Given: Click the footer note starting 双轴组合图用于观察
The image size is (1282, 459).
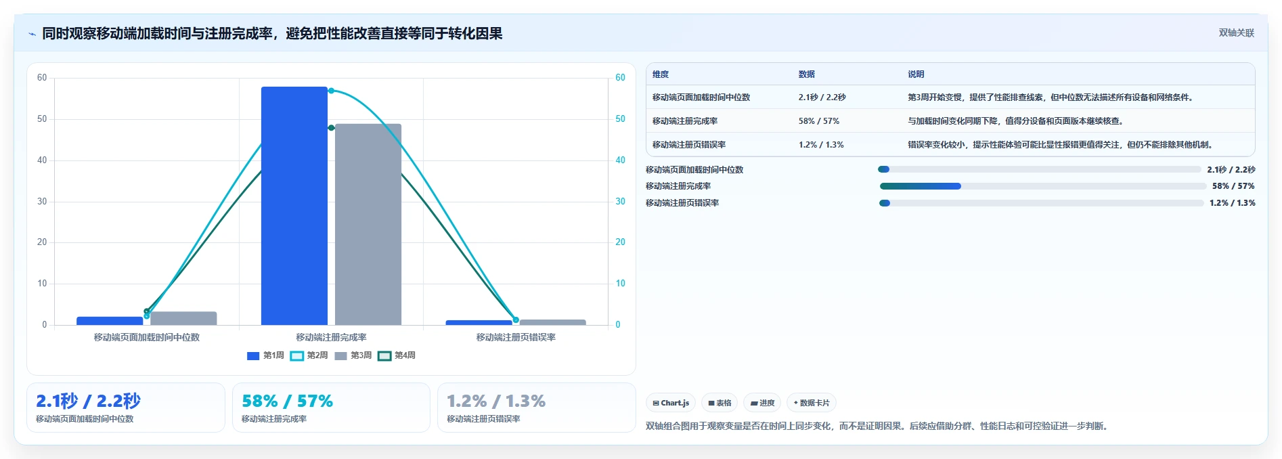Looking at the screenshot, I should click(878, 427).
